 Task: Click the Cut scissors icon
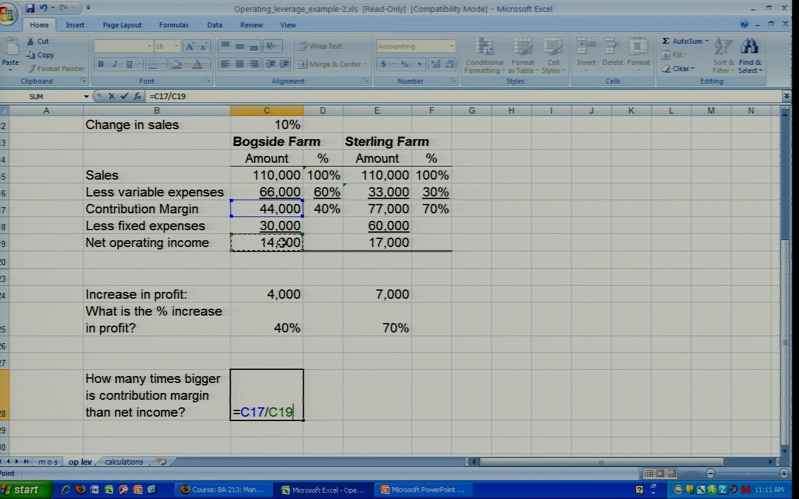point(31,41)
